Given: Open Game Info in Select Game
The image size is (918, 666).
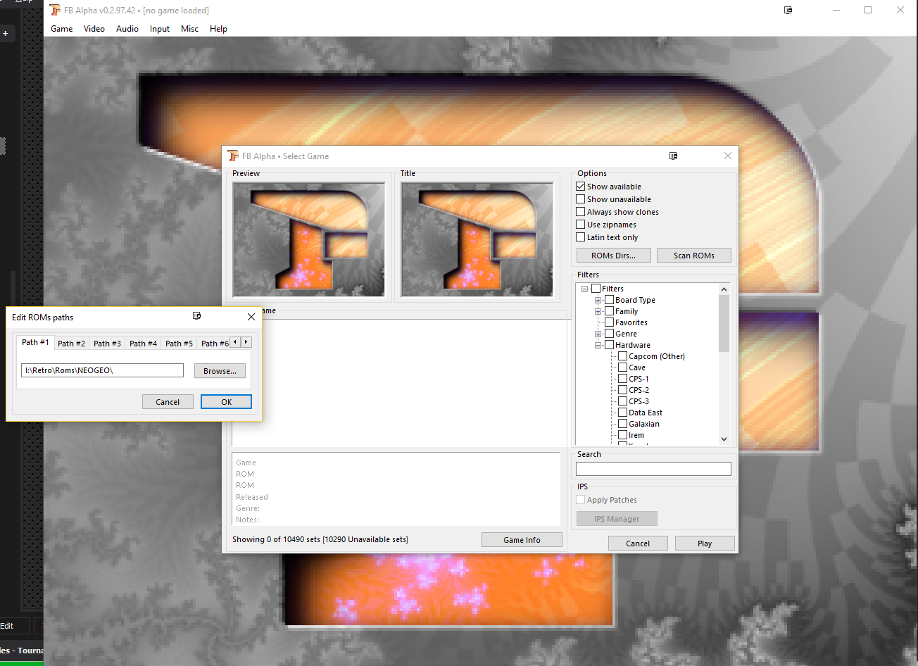Looking at the screenshot, I should [x=522, y=540].
